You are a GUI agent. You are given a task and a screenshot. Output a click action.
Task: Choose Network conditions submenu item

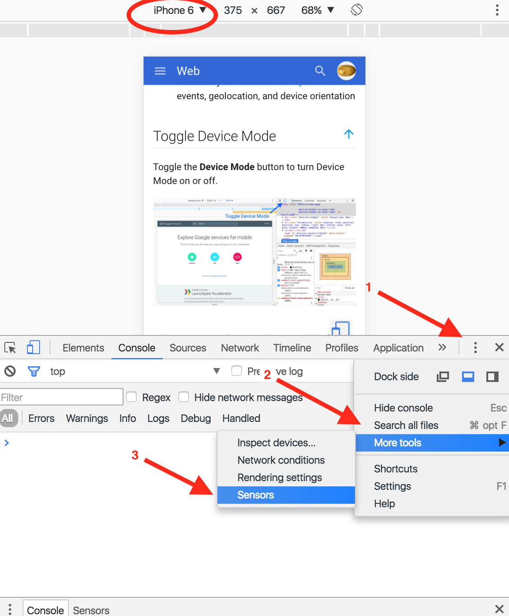pyautogui.click(x=286, y=460)
